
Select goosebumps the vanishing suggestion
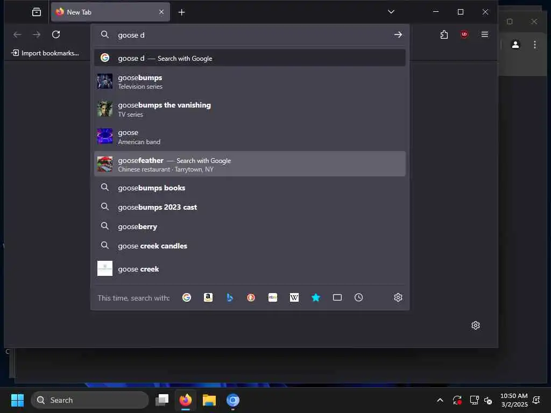tap(250, 109)
